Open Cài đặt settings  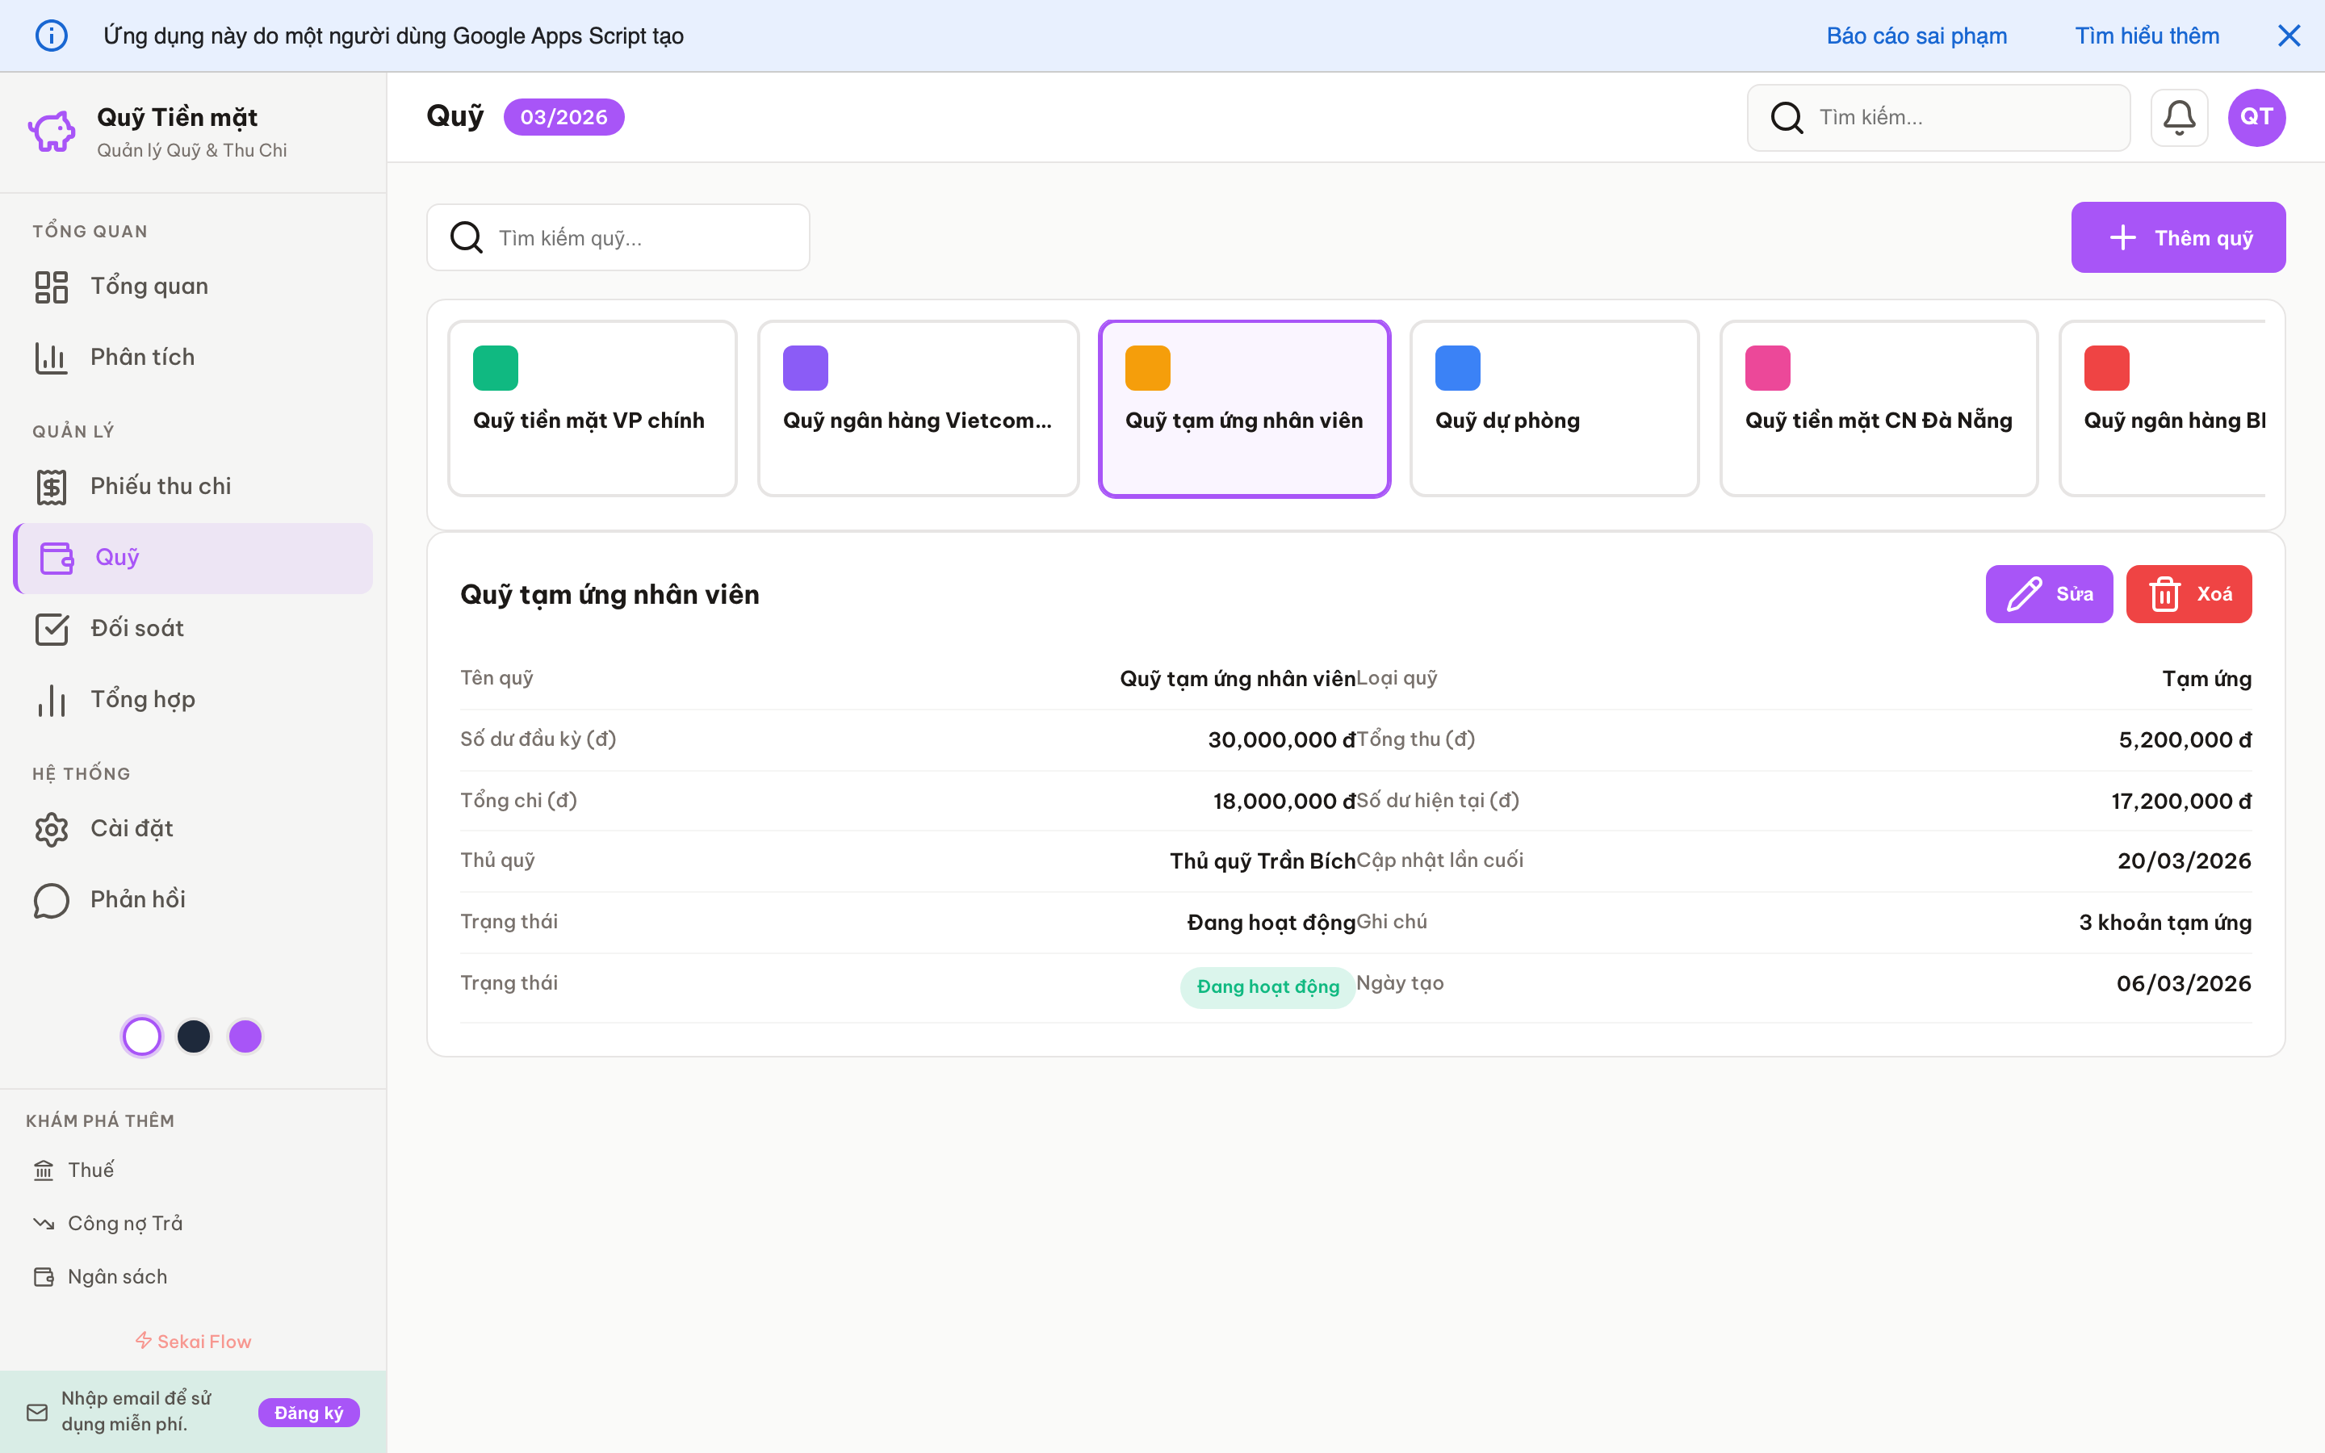131,828
